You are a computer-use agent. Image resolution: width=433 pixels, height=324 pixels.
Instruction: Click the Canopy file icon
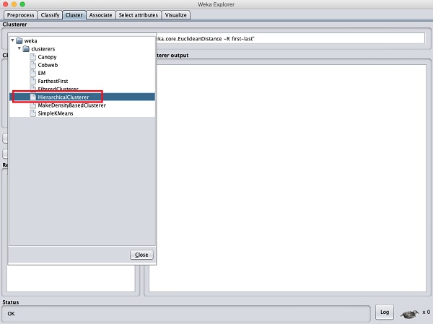33,57
